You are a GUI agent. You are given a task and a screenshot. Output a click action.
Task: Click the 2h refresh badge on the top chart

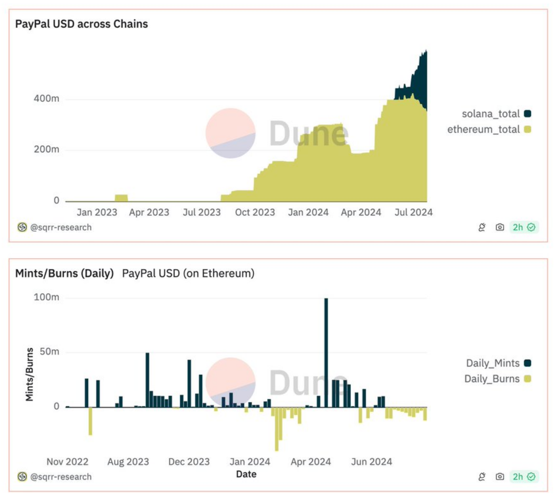(524, 227)
